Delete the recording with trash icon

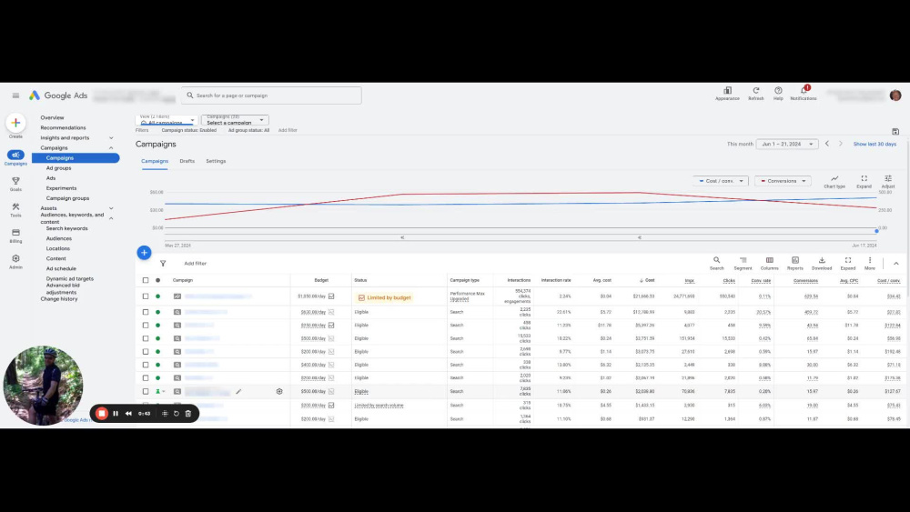pyautogui.click(x=188, y=414)
